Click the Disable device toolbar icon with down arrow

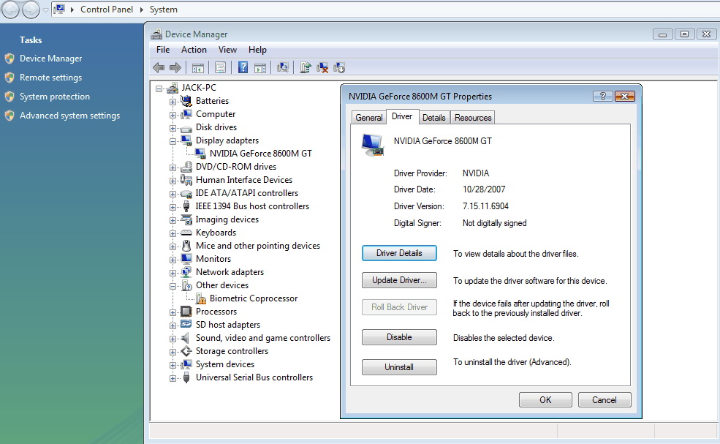[339, 68]
